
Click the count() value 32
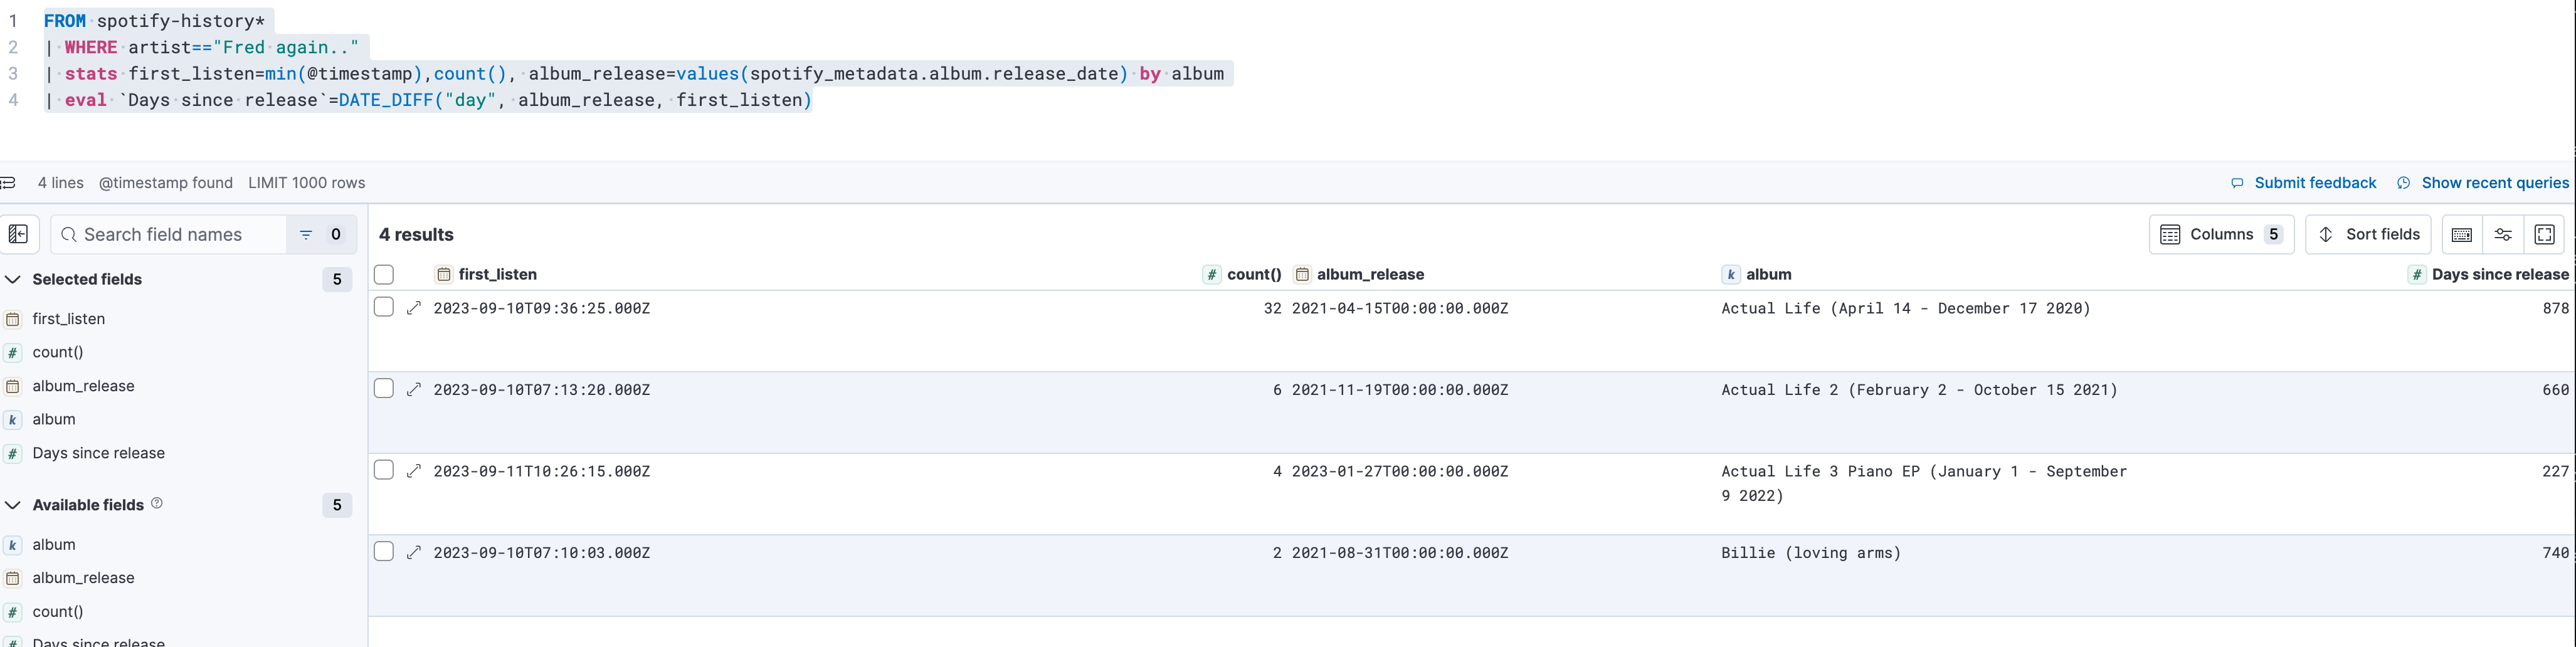1272,308
